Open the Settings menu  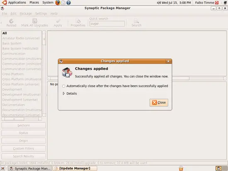point(41,14)
